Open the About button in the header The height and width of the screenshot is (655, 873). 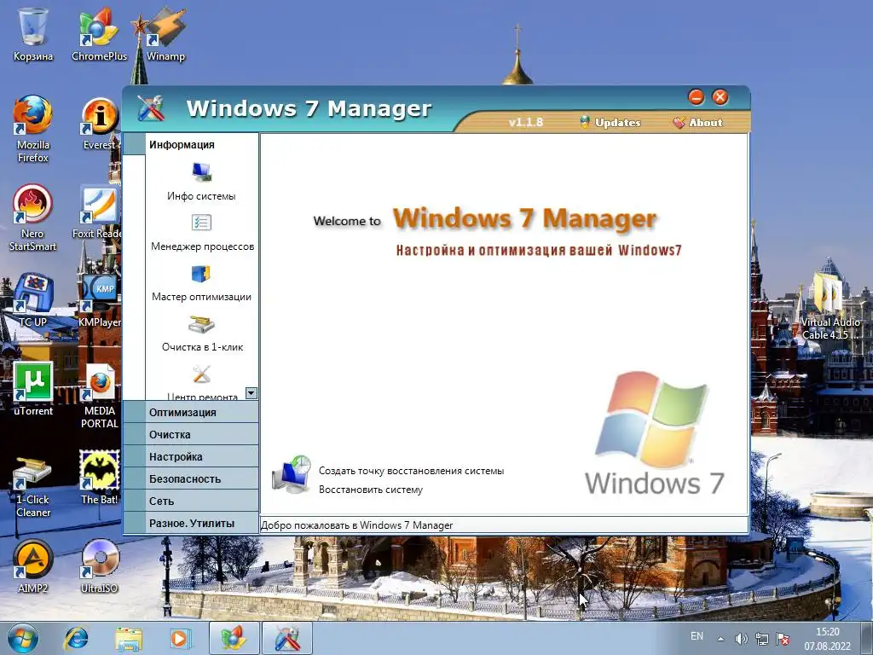pos(697,123)
